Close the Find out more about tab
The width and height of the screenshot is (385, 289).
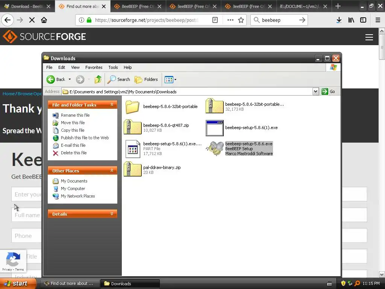[x=104, y=6]
